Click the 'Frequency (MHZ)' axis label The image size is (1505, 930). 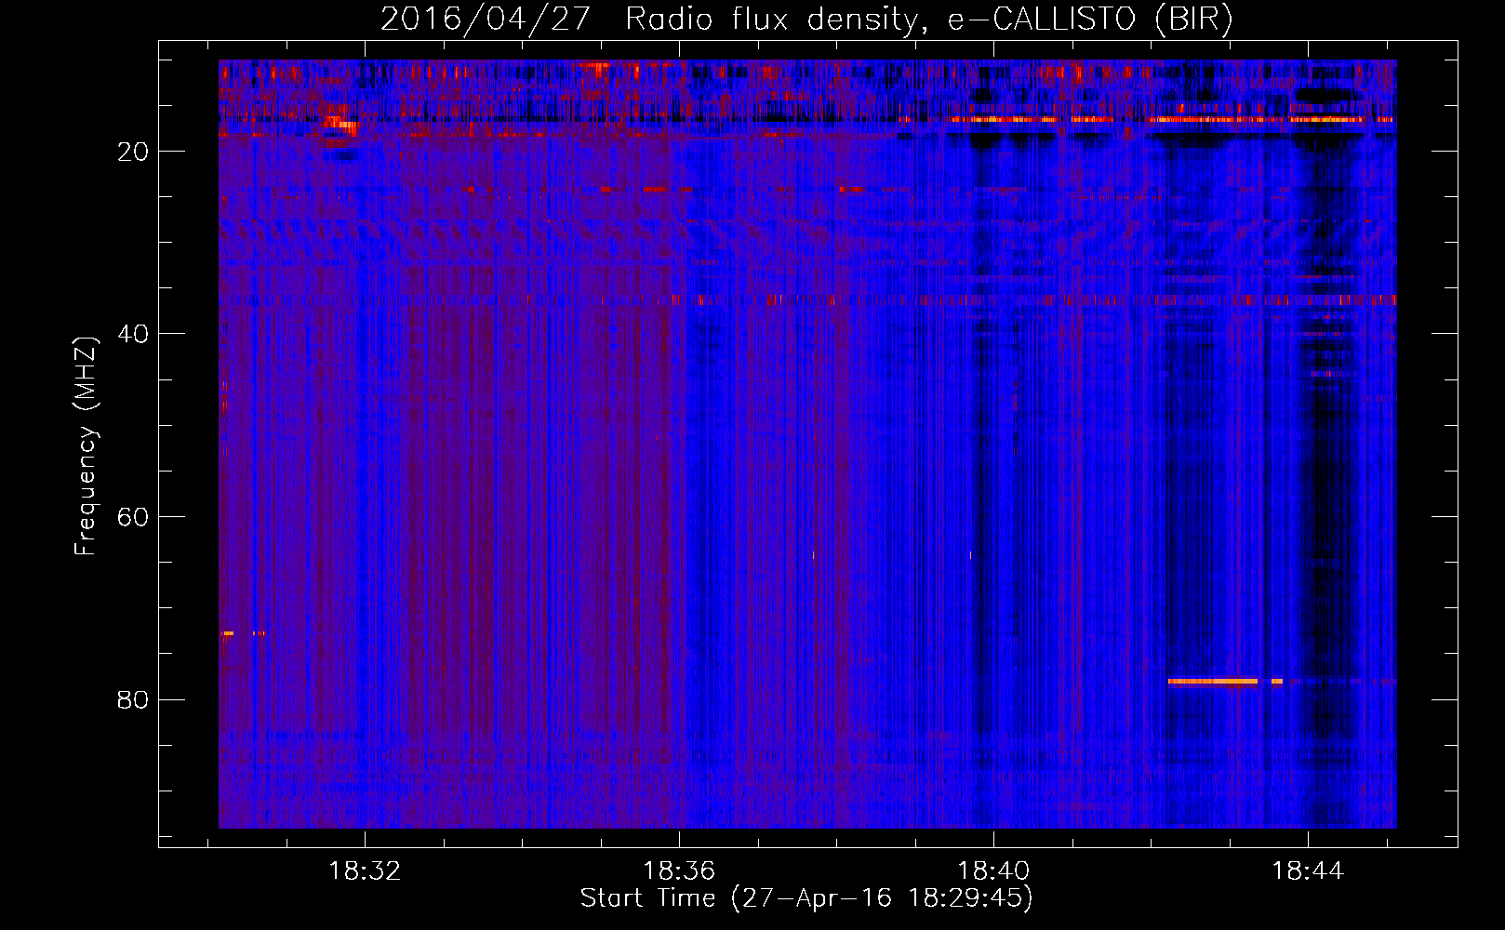[x=86, y=446]
